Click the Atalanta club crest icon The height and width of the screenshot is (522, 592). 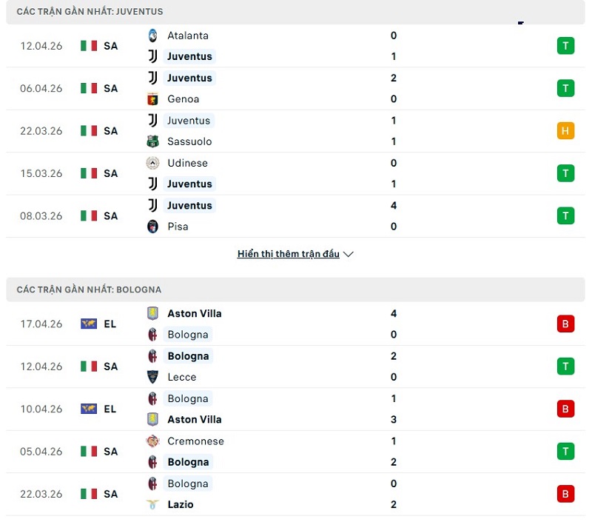pyautogui.click(x=153, y=35)
